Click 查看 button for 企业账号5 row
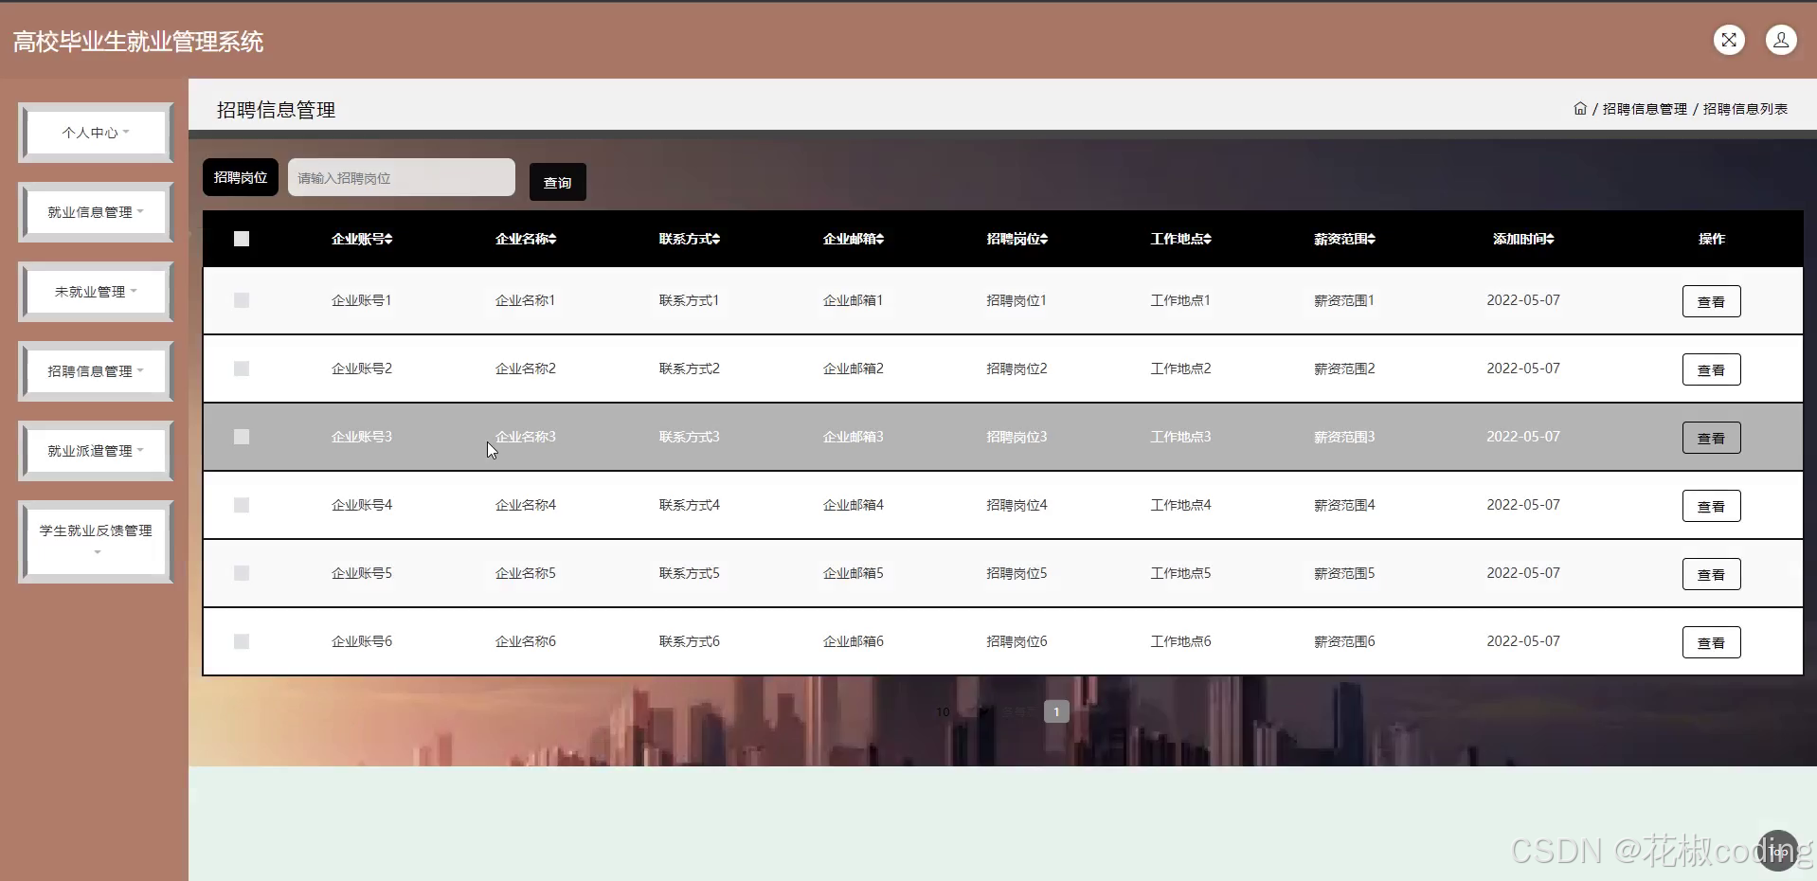 point(1711,574)
